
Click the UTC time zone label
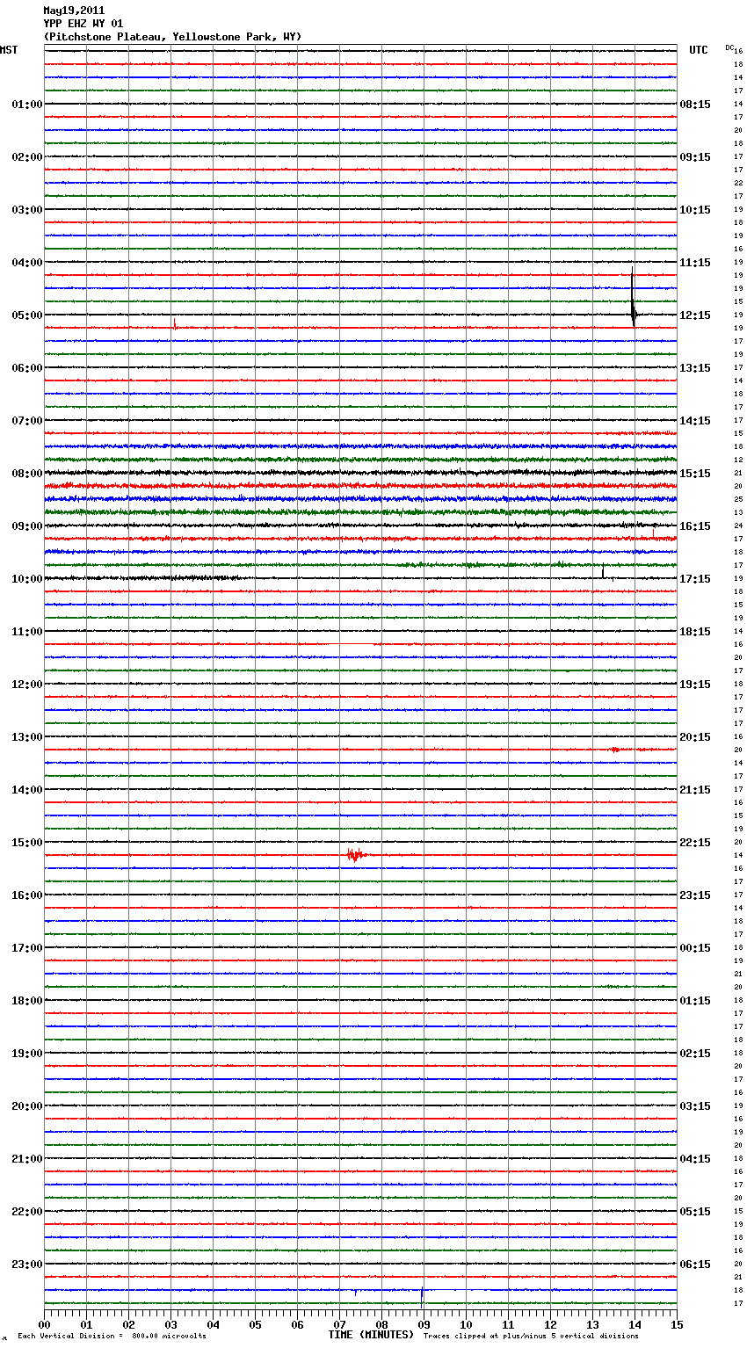pyautogui.click(x=699, y=50)
